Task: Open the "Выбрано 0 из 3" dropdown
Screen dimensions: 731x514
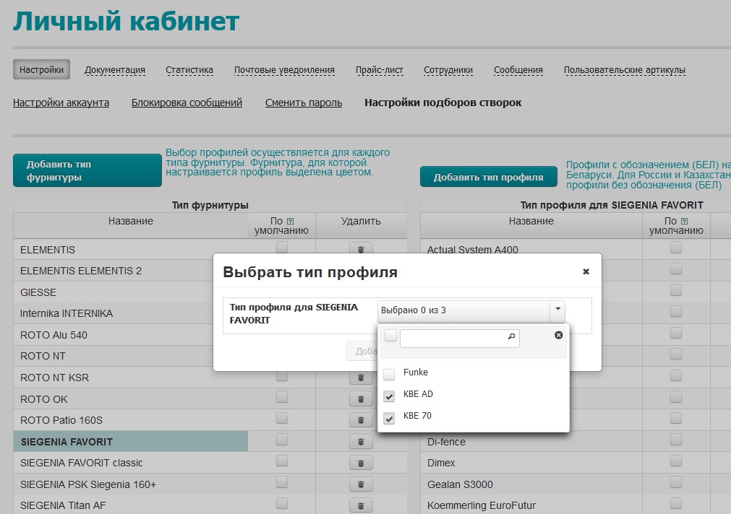Action: tap(463, 311)
